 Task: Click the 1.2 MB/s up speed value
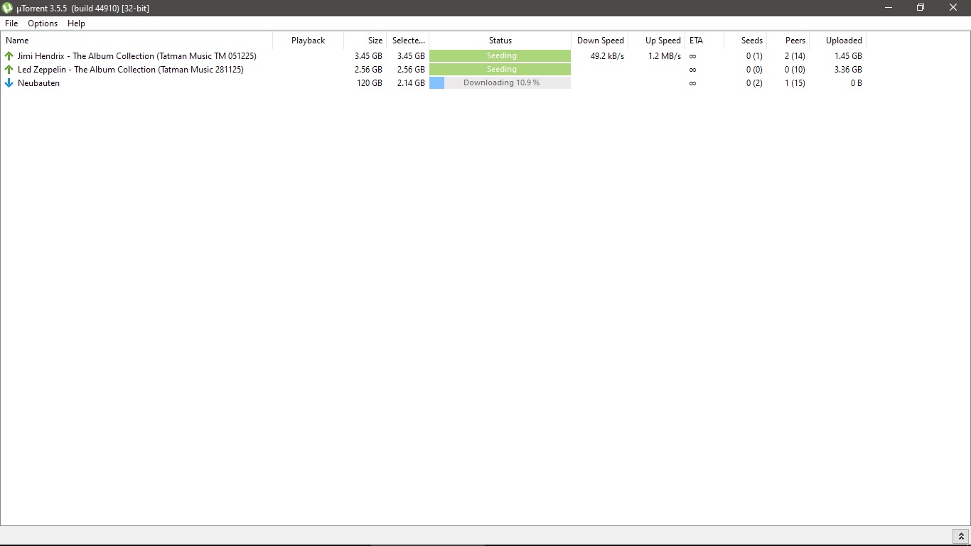pyautogui.click(x=665, y=55)
